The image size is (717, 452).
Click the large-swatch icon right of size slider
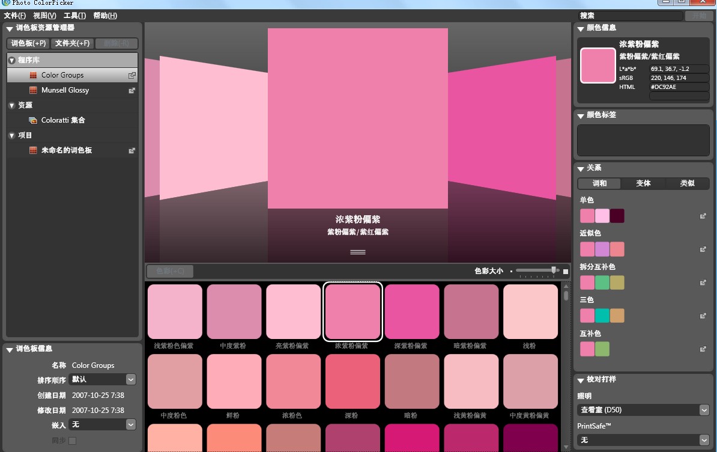[566, 271]
